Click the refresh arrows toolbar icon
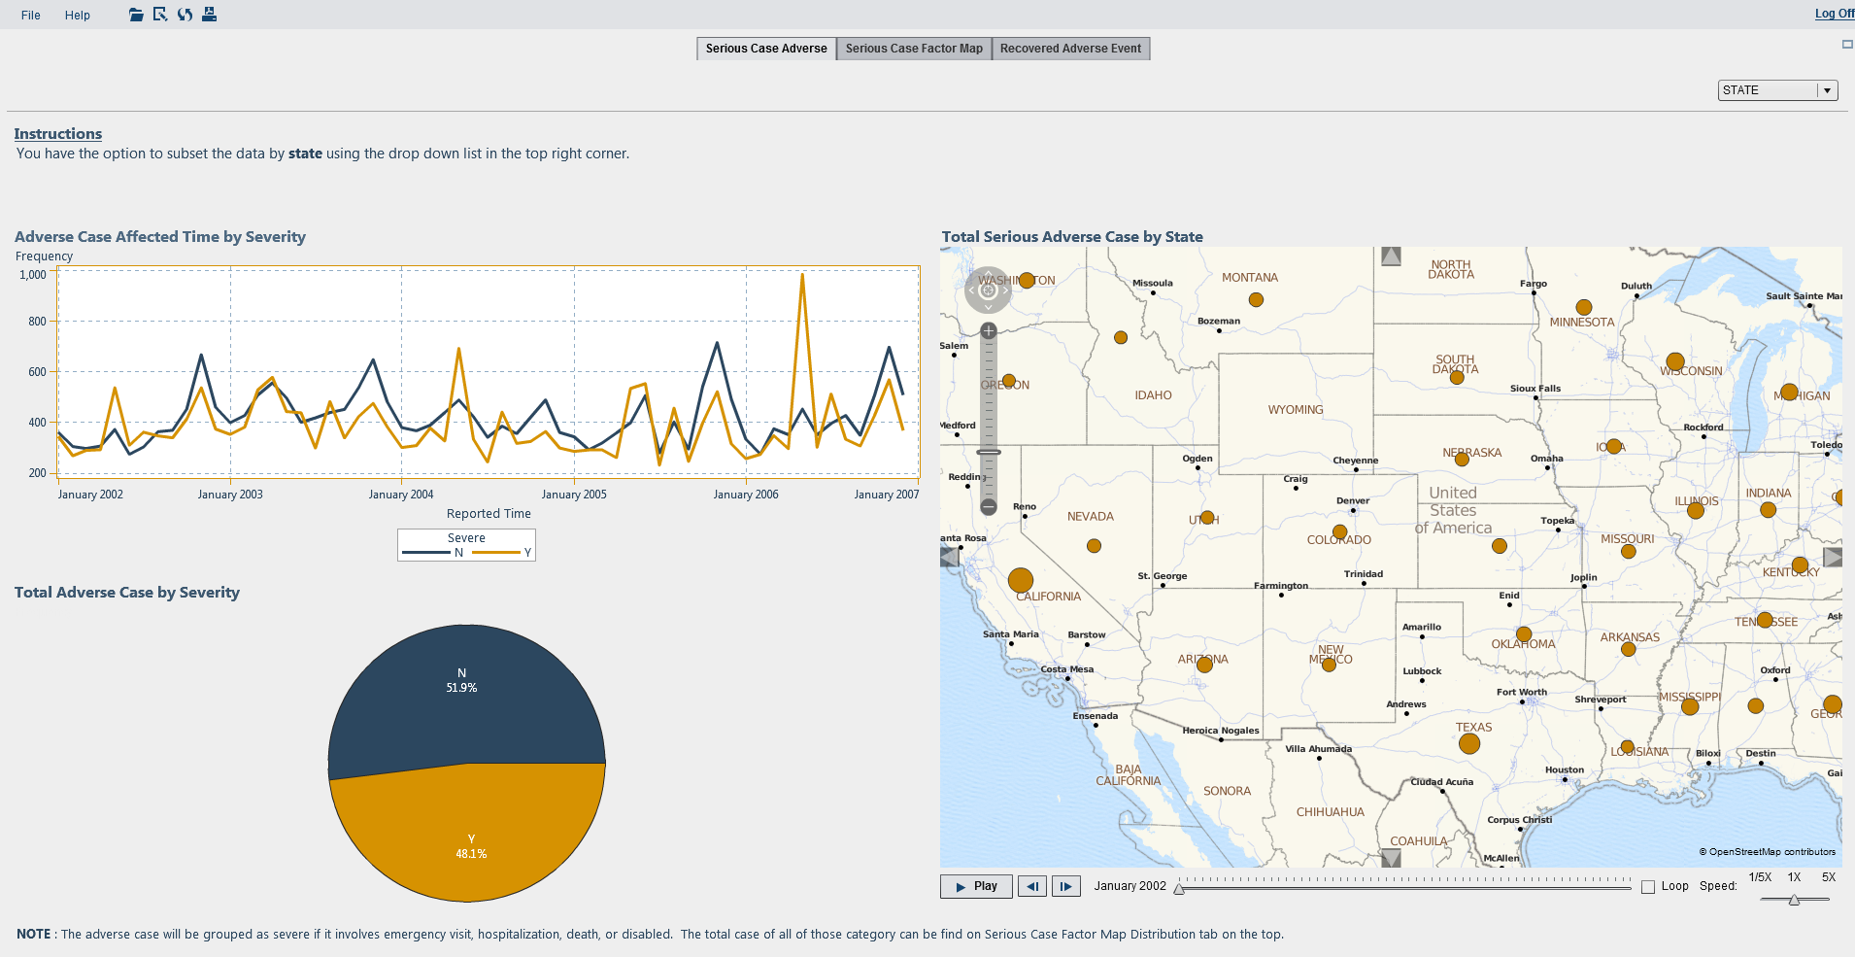This screenshot has height=957, width=1855. [185, 15]
